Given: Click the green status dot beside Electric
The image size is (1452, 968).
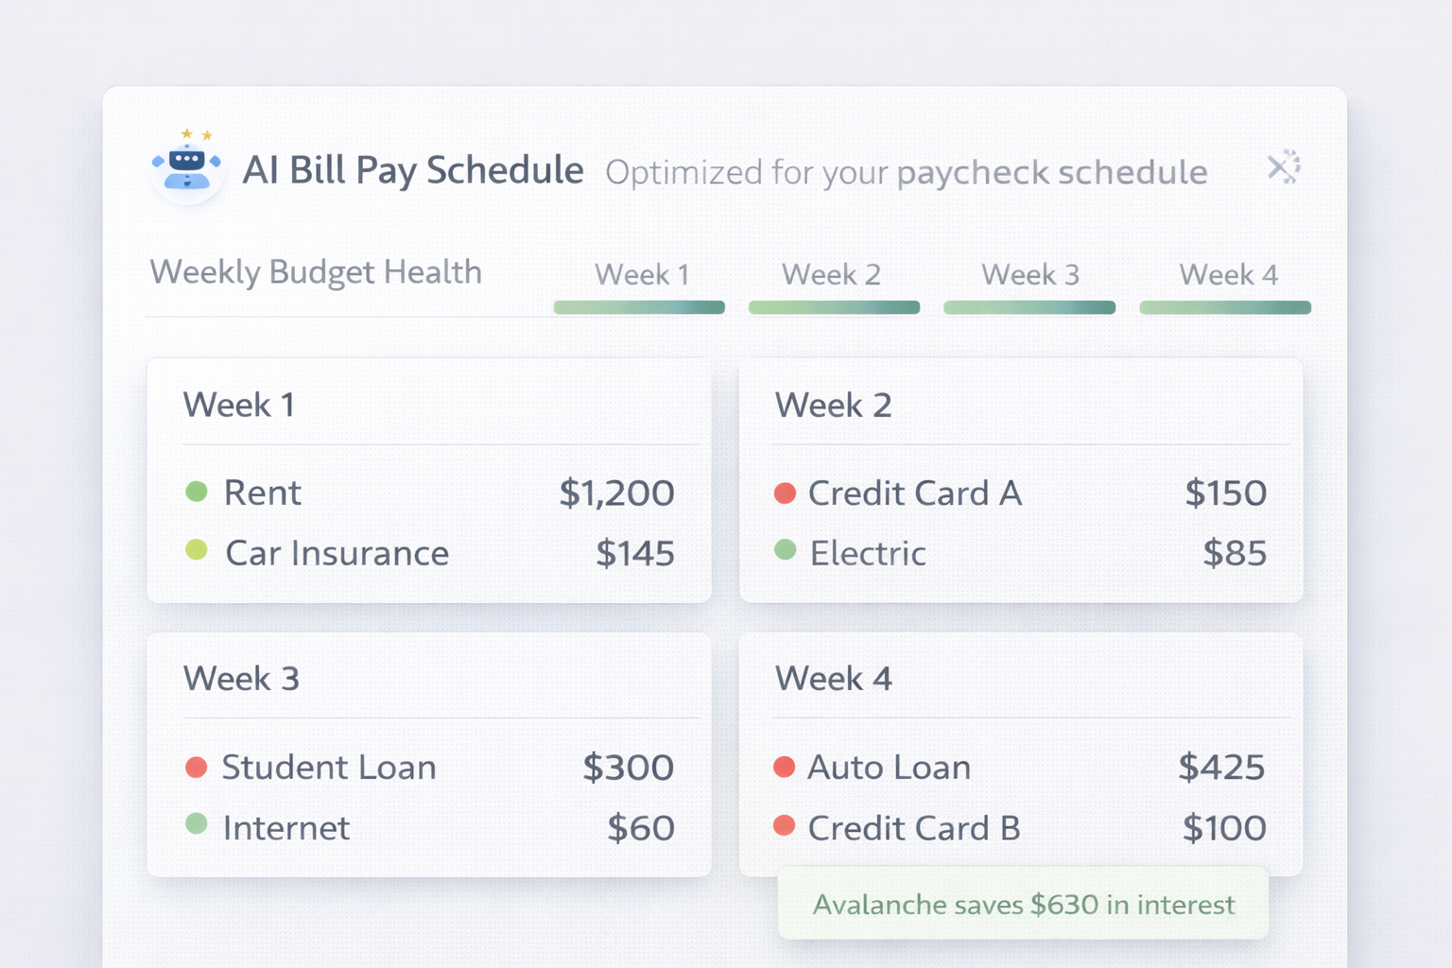Looking at the screenshot, I should [x=785, y=552].
